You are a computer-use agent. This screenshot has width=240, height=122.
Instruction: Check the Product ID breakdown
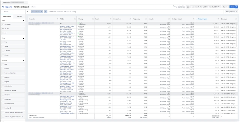tap(3, 108)
